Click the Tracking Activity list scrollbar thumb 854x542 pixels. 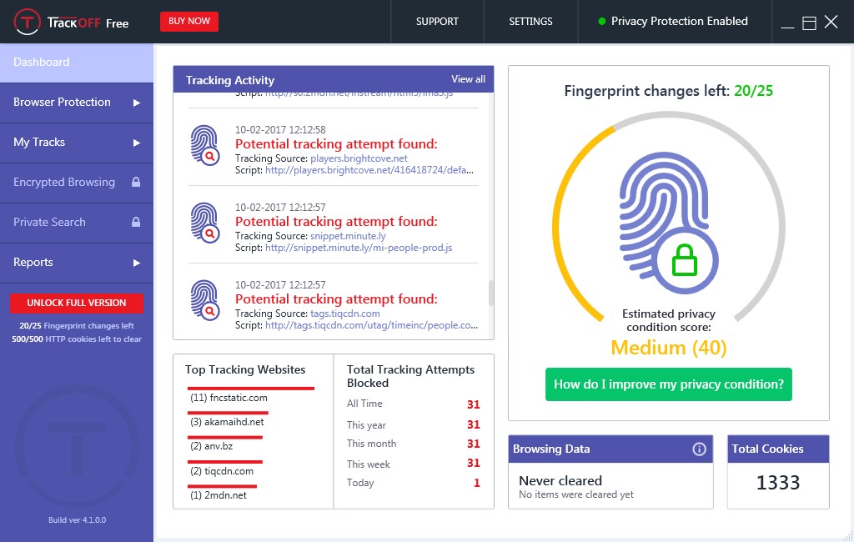(490, 293)
